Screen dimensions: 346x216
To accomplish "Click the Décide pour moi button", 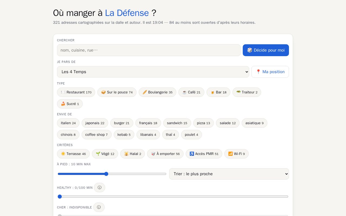I will pyautogui.click(x=266, y=50).
